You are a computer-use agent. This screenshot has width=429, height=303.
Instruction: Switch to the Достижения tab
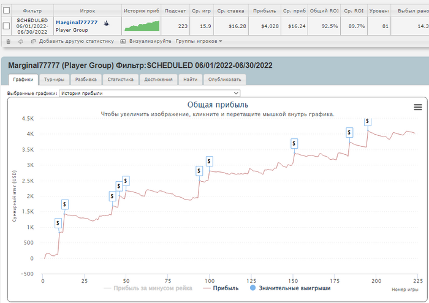point(158,80)
